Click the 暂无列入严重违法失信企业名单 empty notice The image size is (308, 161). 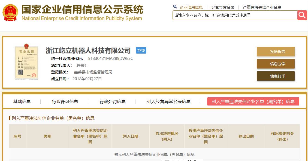tap(154, 154)
